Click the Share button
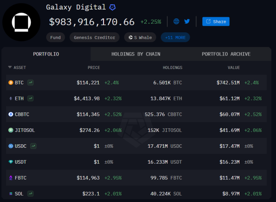 coord(216,22)
